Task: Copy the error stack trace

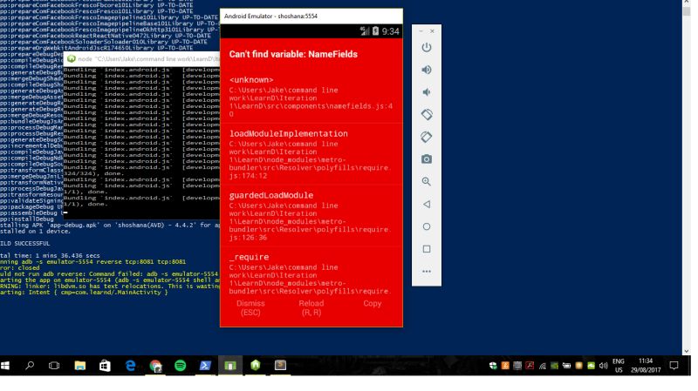Action: point(373,303)
